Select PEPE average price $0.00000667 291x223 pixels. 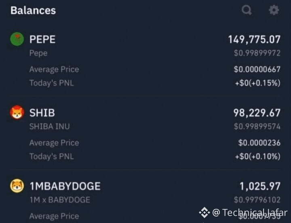coord(257,69)
